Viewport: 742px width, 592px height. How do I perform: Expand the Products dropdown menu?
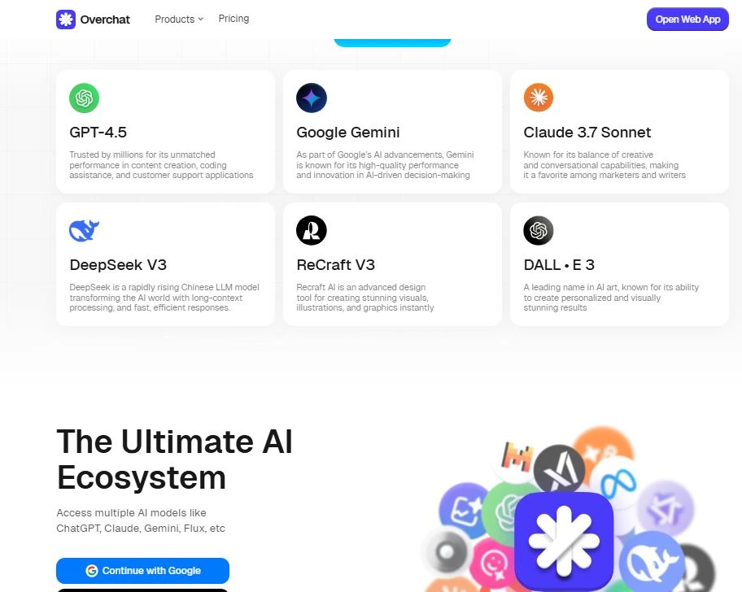tap(179, 20)
